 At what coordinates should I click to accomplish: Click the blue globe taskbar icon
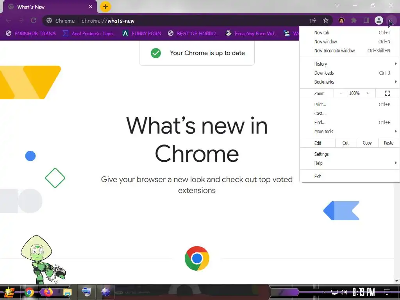[x=105, y=292]
